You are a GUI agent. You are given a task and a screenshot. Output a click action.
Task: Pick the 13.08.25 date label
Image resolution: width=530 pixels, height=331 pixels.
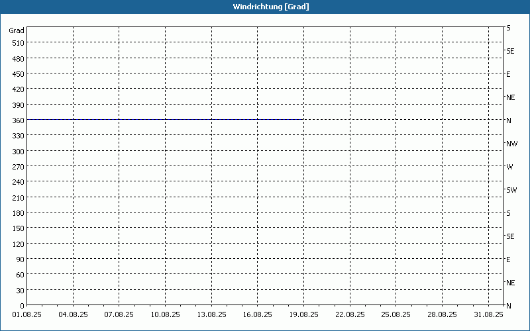click(x=211, y=315)
